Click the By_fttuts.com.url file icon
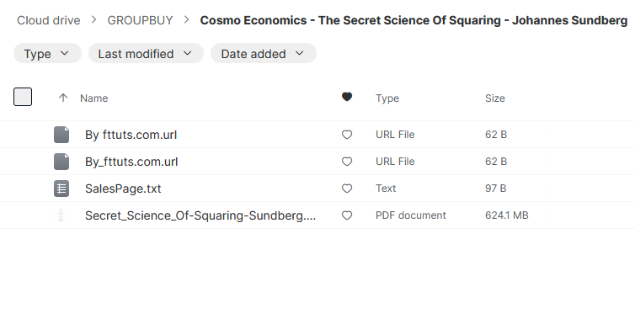This screenshot has height=324, width=635. [x=61, y=162]
